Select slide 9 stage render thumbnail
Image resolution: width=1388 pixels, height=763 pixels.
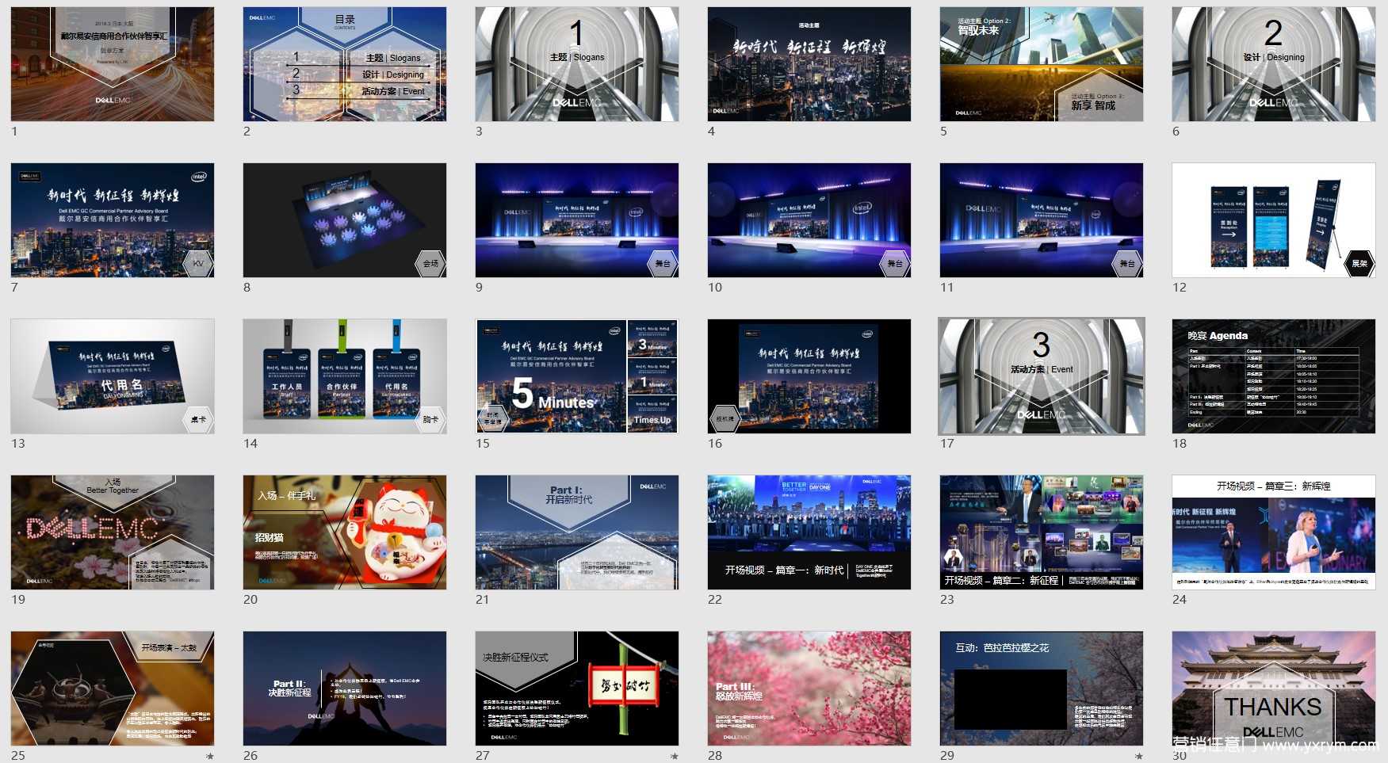(577, 220)
